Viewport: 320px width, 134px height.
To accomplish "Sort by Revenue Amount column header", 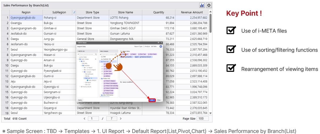I will [192, 12].
